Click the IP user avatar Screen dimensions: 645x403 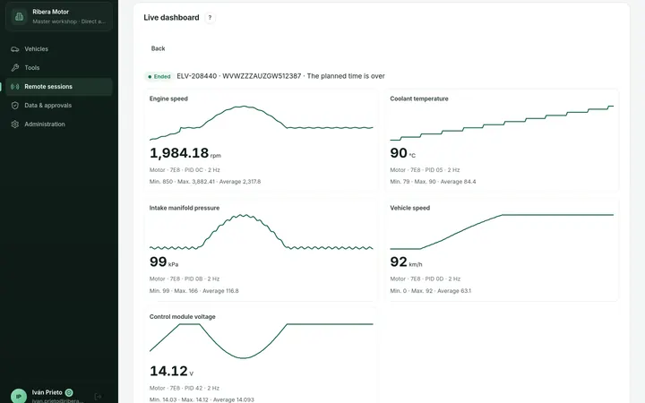tap(19, 397)
